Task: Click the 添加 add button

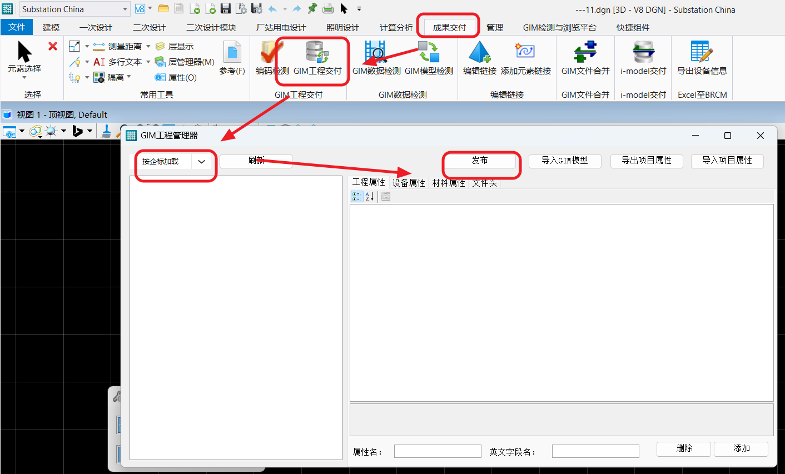Action: [741, 448]
